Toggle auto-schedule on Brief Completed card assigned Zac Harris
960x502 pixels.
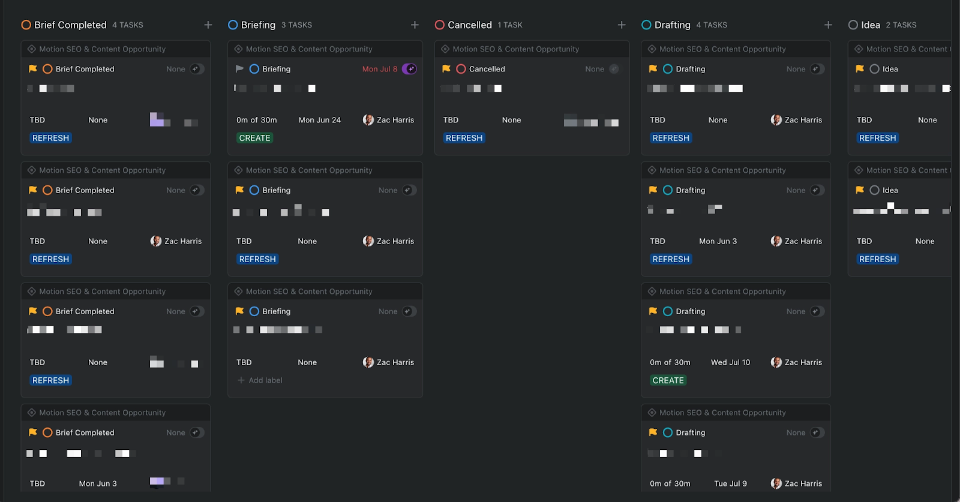197,190
